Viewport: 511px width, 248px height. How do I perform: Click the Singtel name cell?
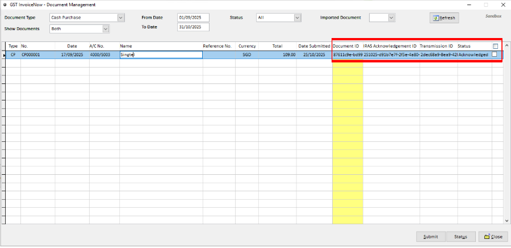pos(161,54)
